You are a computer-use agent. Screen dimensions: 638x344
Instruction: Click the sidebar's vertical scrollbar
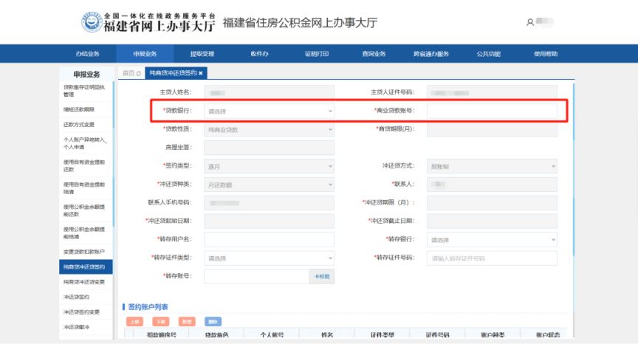coord(114,154)
